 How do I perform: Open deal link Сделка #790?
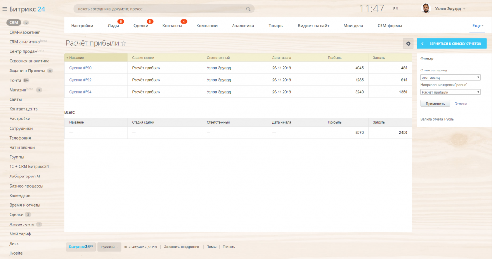click(80, 68)
